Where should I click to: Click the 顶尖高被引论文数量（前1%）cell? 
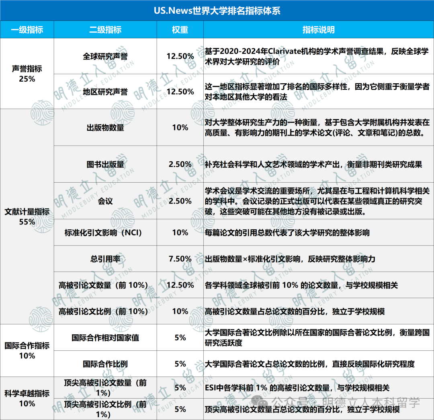[x=105, y=387]
